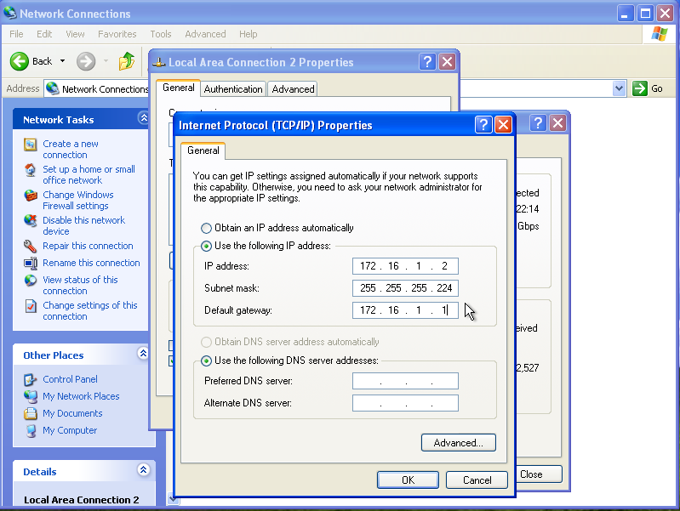Viewport: 680px width, 511px height.
Task: Click in the Preferred DNS server field
Action: [x=405, y=381]
